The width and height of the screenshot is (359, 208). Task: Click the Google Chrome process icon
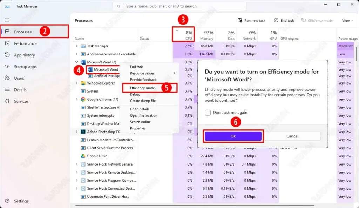tap(83, 99)
